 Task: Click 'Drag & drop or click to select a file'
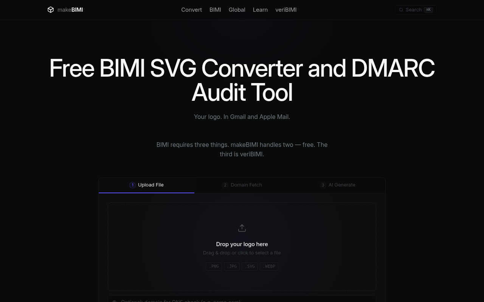[x=242, y=253]
